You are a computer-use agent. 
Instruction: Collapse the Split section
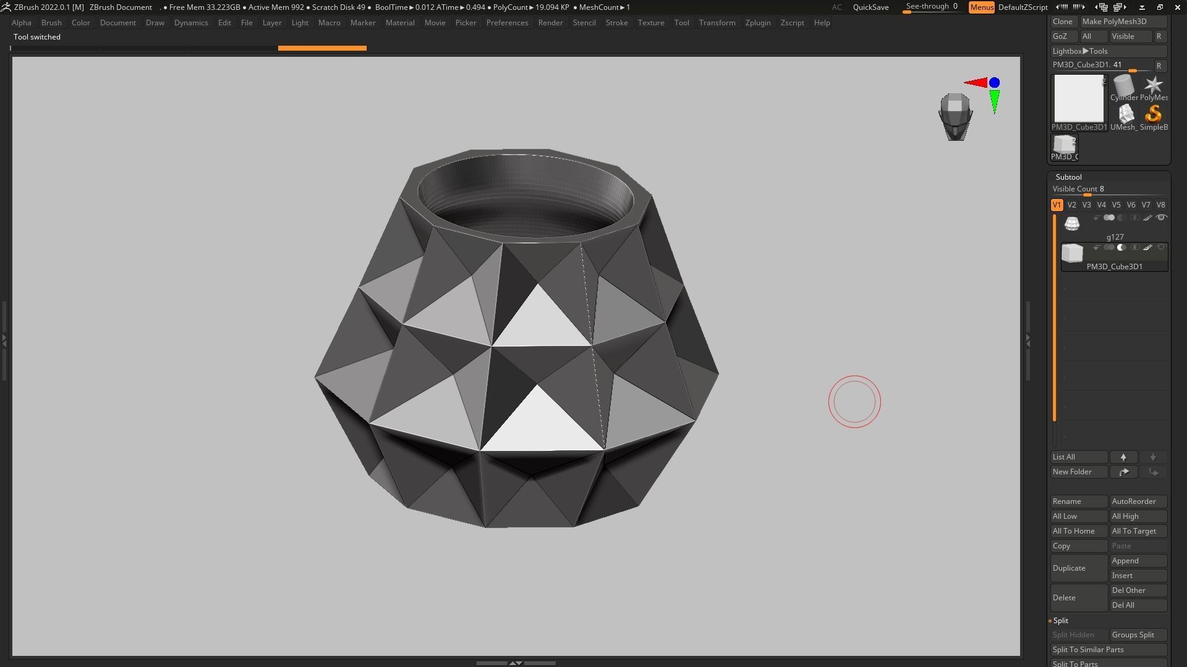point(1060,621)
